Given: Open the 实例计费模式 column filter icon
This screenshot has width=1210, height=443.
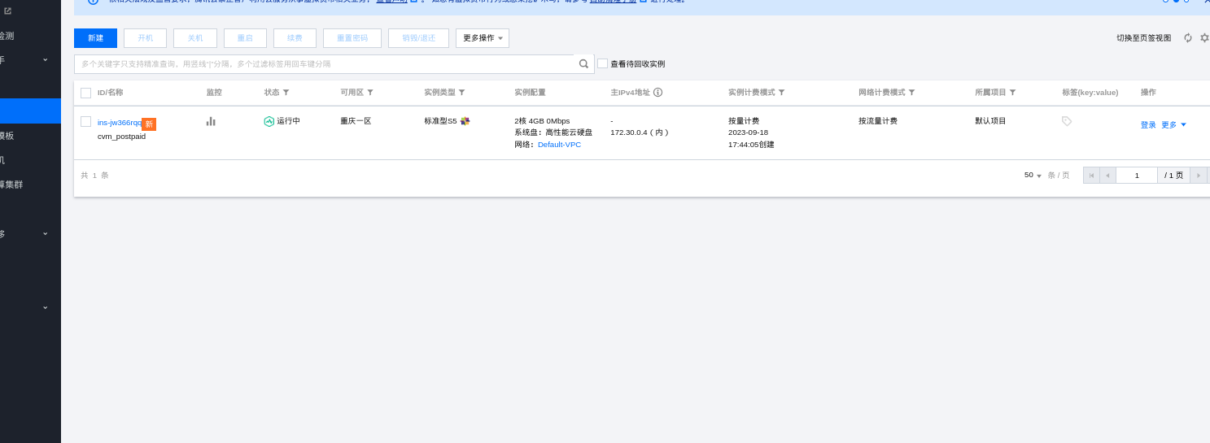Looking at the screenshot, I should tap(781, 93).
